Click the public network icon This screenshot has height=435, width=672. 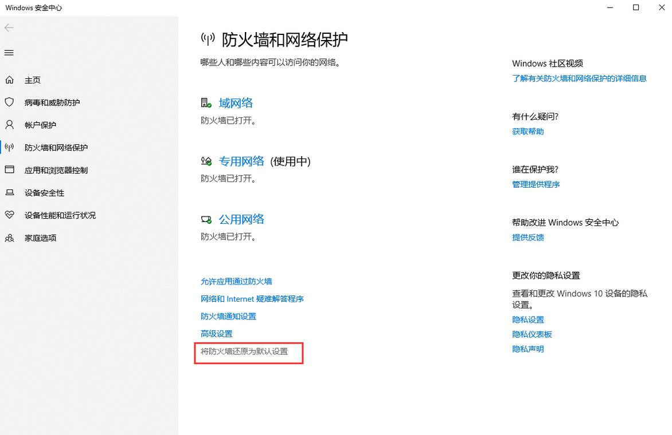206,219
